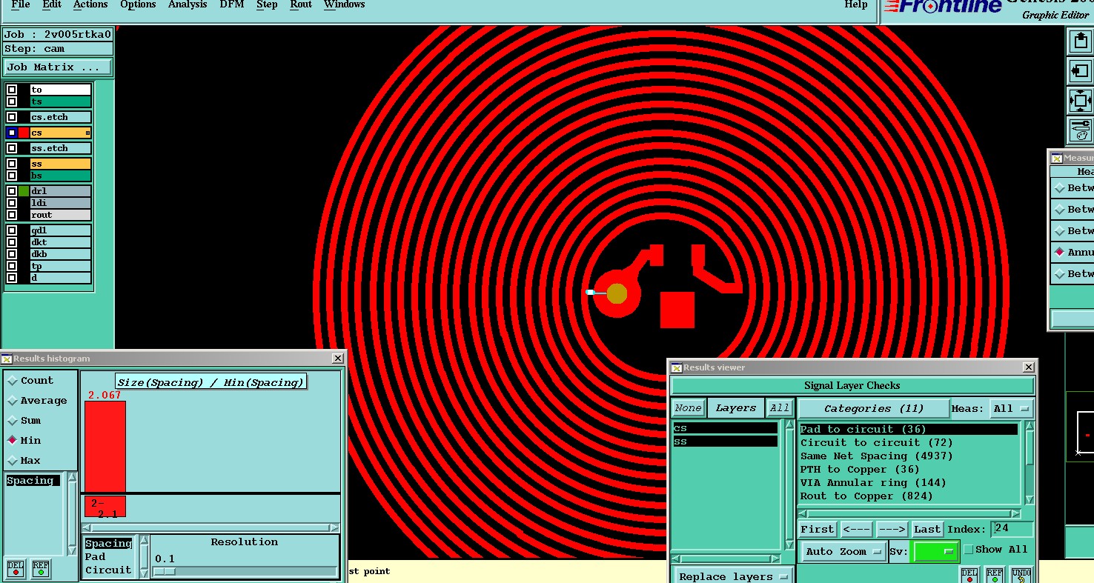Click the green color box of drl layer

[x=24, y=191]
